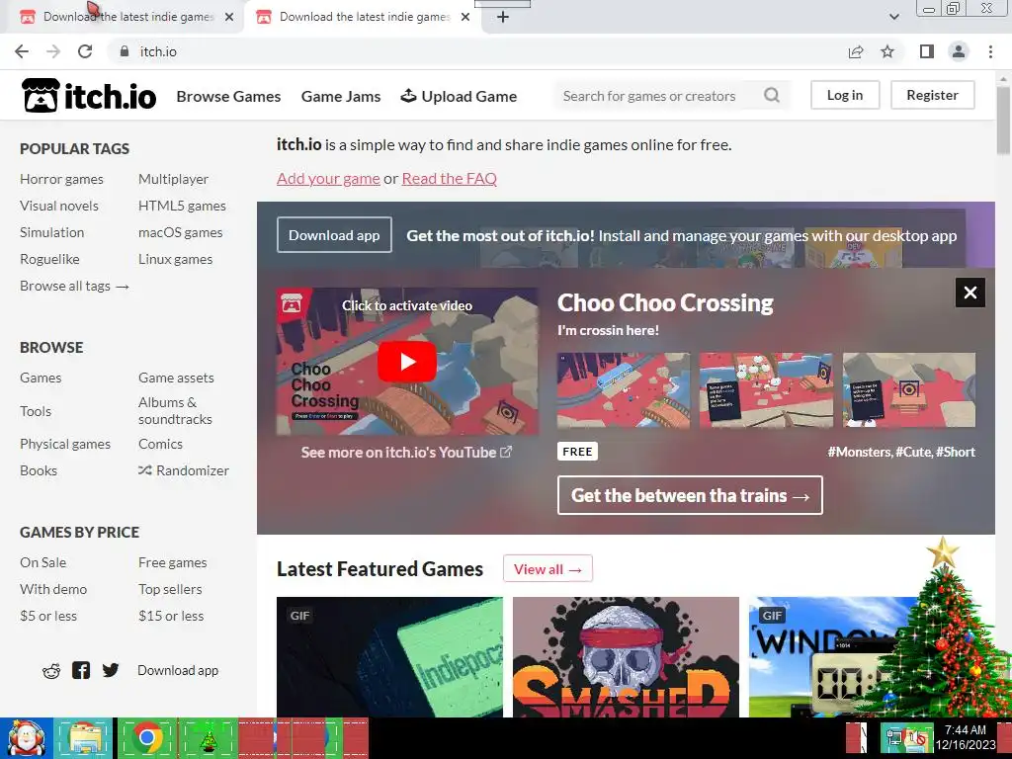Browse Physical games

(65, 444)
